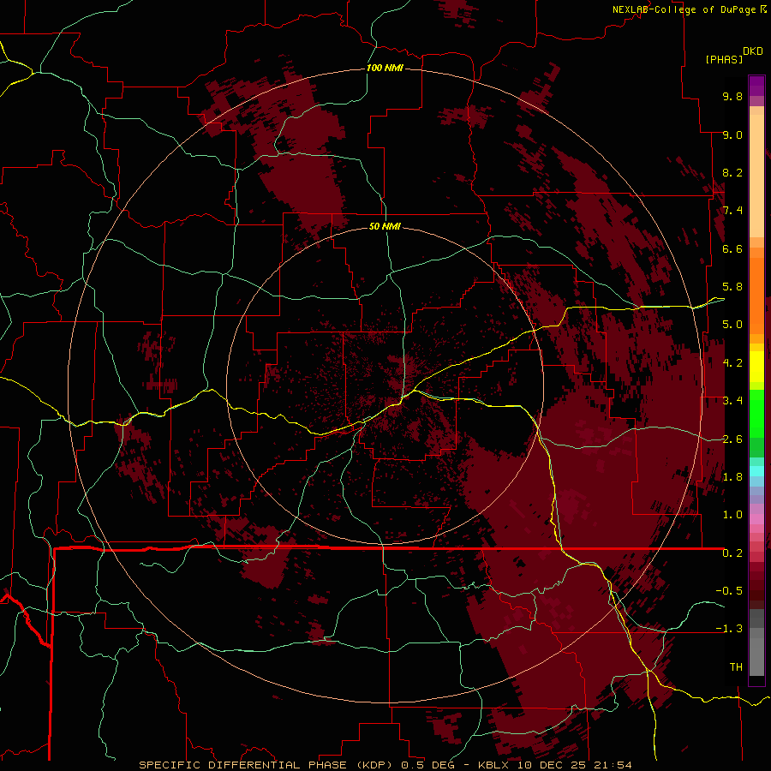771x771 pixels.
Task: Click the 3.4 value on the color scale
Action: pyautogui.click(x=732, y=401)
